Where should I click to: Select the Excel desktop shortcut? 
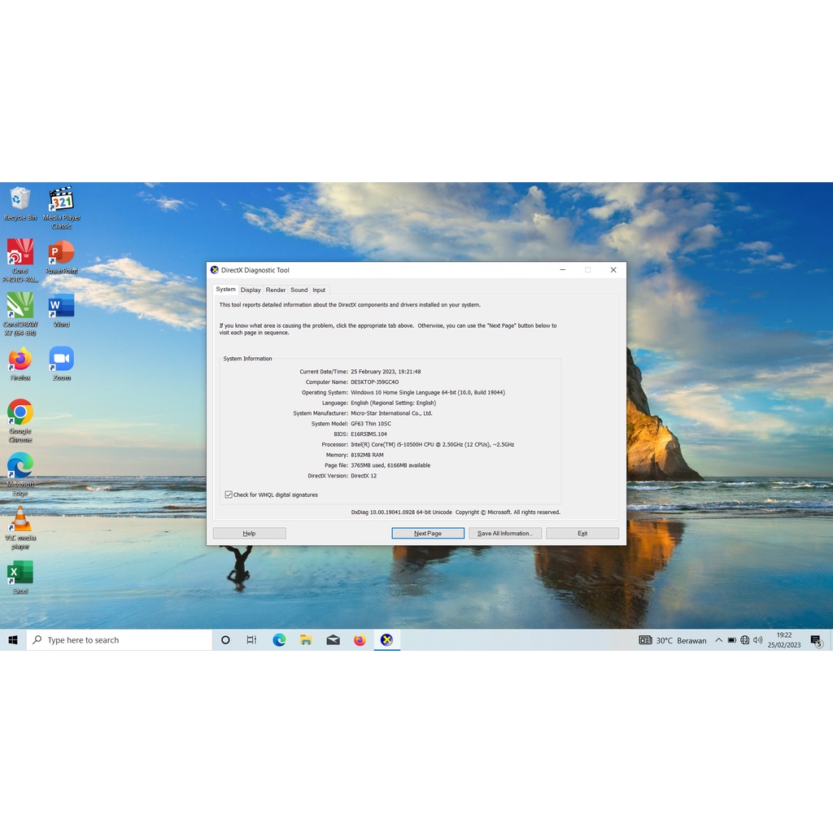click(20, 578)
